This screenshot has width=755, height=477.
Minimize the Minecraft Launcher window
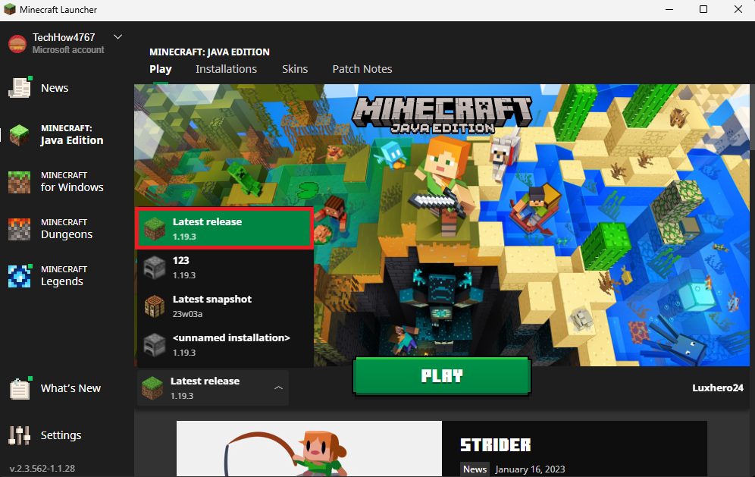[x=669, y=10]
